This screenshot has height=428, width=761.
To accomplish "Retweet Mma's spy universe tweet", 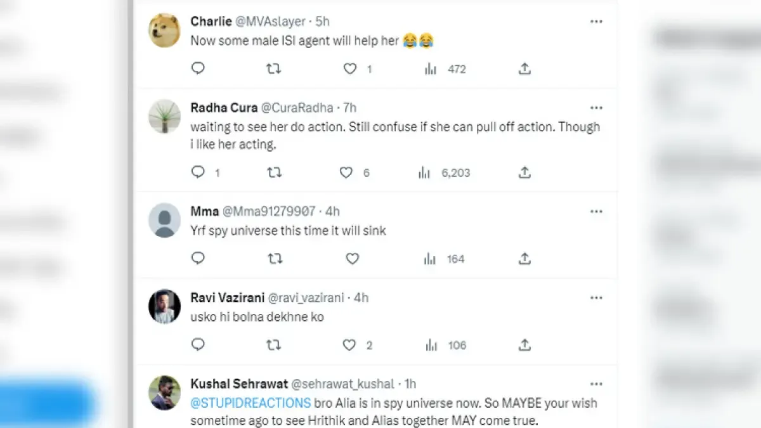I will click(273, 259).
